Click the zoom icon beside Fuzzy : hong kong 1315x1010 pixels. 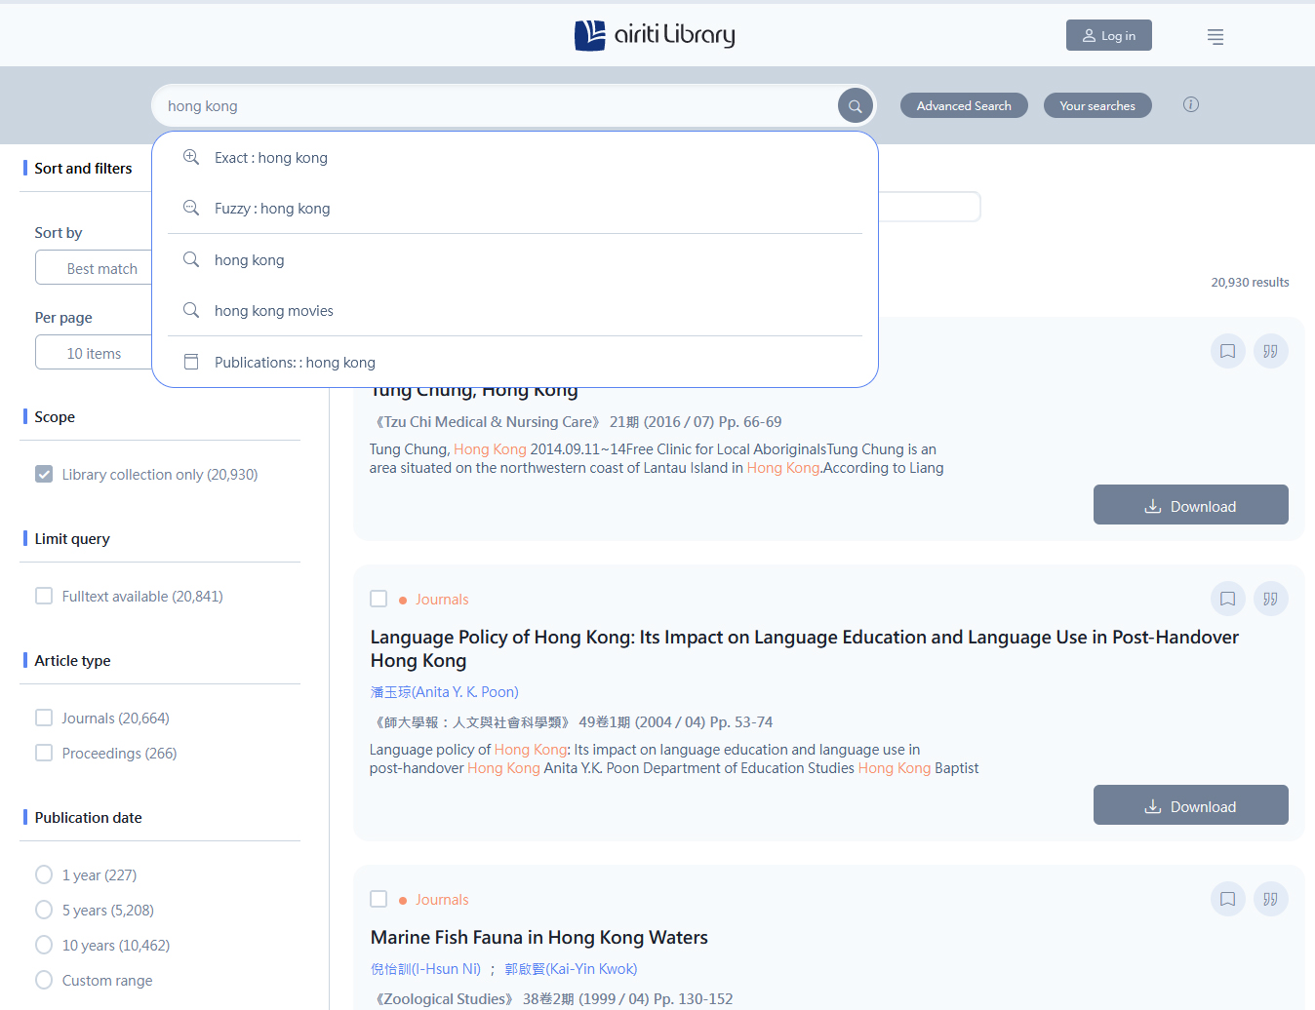[x=191, y=208]
